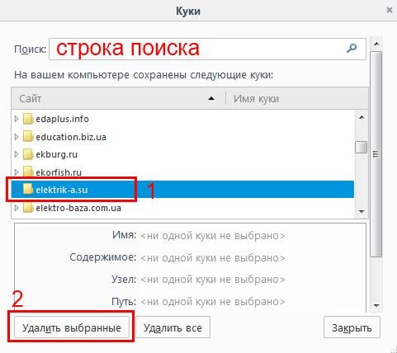The image size is (397, 353).
Task: Click the dialog outer scrollbar down arrow
Action: [x=376, y=306]
